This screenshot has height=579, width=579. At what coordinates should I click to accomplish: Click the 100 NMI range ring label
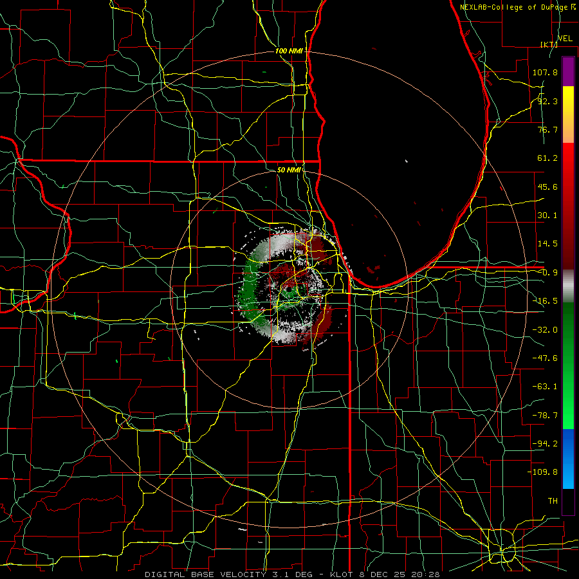coord(289,51)
